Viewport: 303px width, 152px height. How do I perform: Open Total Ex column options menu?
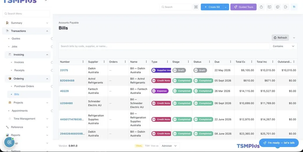[x=252, y=62]
